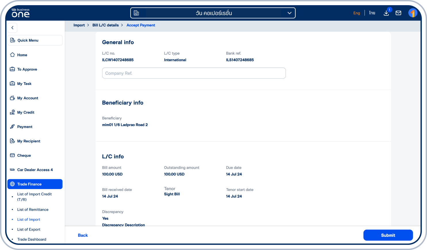Select Home in the sidebar

(x=22, y=55)
